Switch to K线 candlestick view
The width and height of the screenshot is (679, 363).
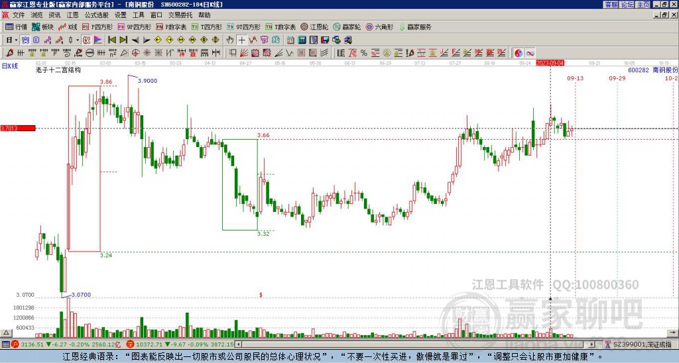click(68, 26)
